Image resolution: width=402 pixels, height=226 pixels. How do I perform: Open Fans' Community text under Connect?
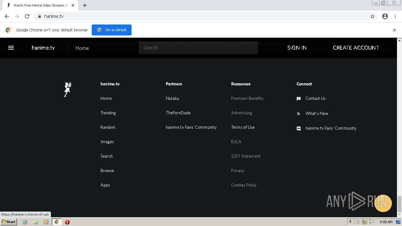(331, 128)
